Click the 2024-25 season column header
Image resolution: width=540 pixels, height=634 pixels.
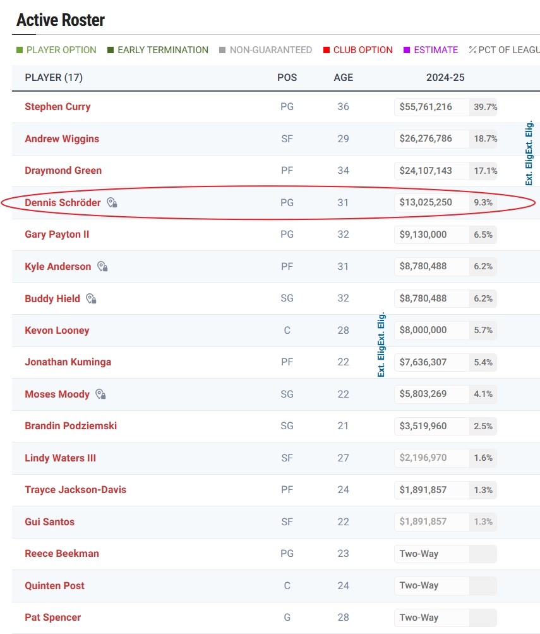click(445, 78)
